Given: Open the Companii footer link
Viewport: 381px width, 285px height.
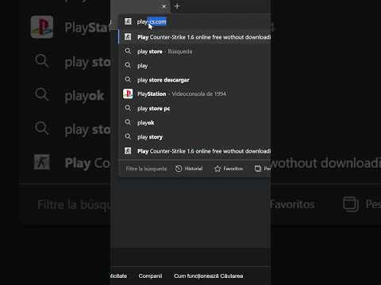Looking at the screenshot, I should (150, 276).
